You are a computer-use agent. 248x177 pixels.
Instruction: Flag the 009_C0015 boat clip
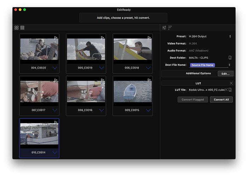pyautogui.click(x=149, y=80)
